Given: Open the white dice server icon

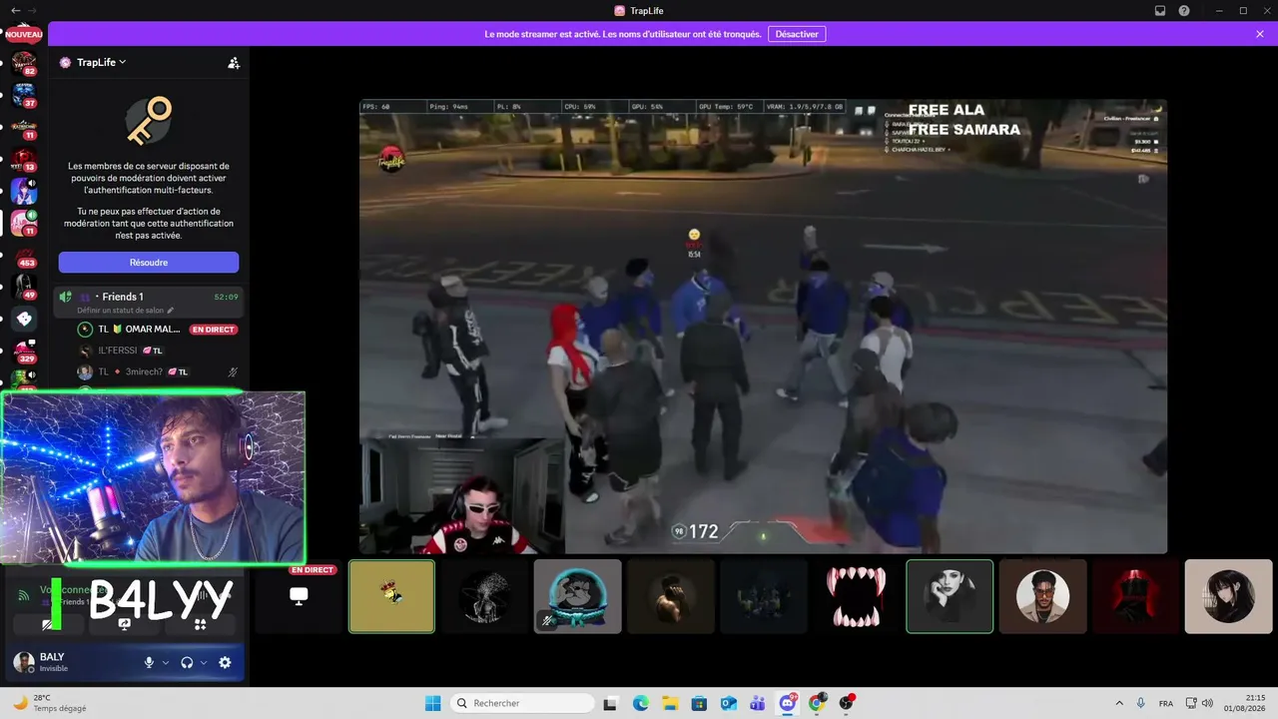Looking at the screenshot, I should point(24,320).
